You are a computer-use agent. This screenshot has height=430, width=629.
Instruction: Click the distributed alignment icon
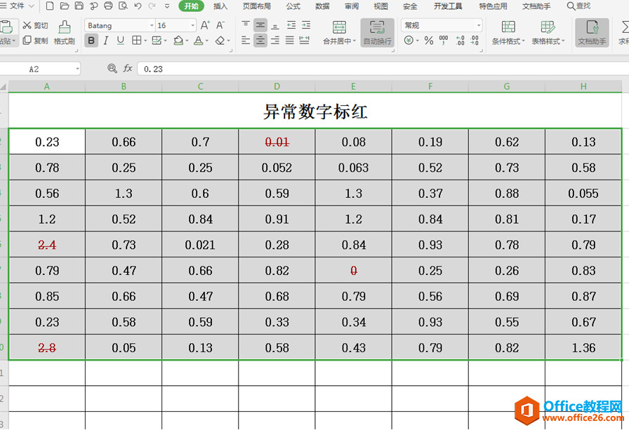point(305,40)
